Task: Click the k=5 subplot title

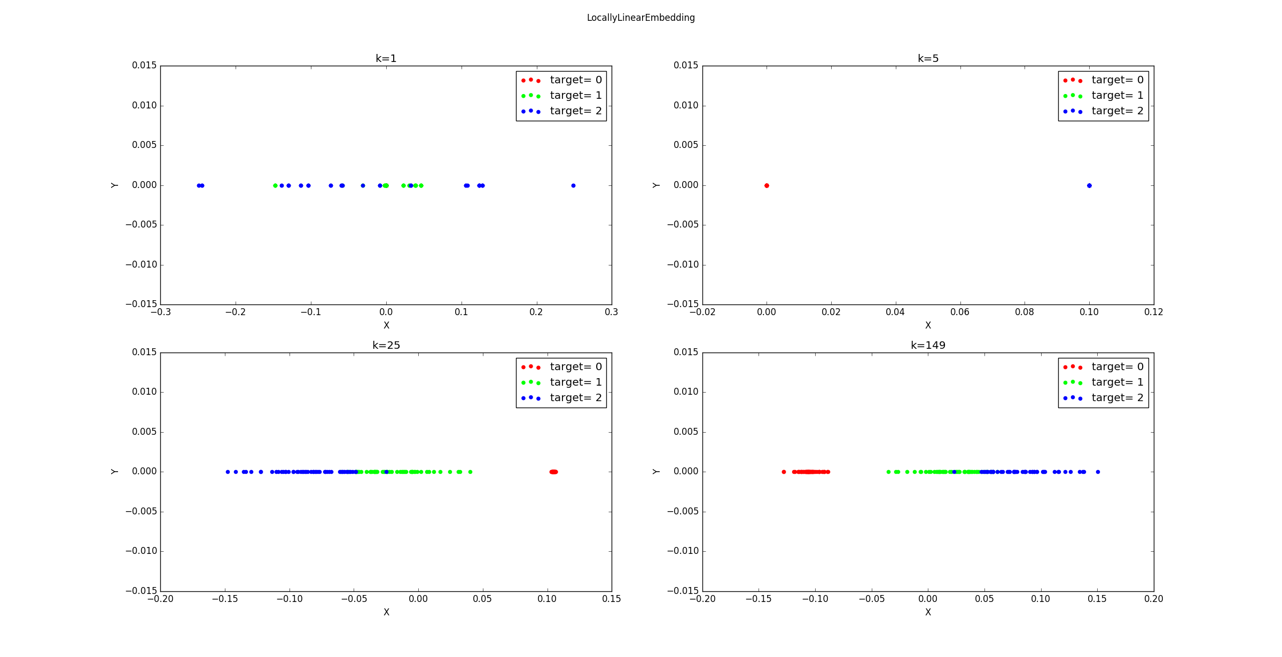Action: (x=928, y=58)
